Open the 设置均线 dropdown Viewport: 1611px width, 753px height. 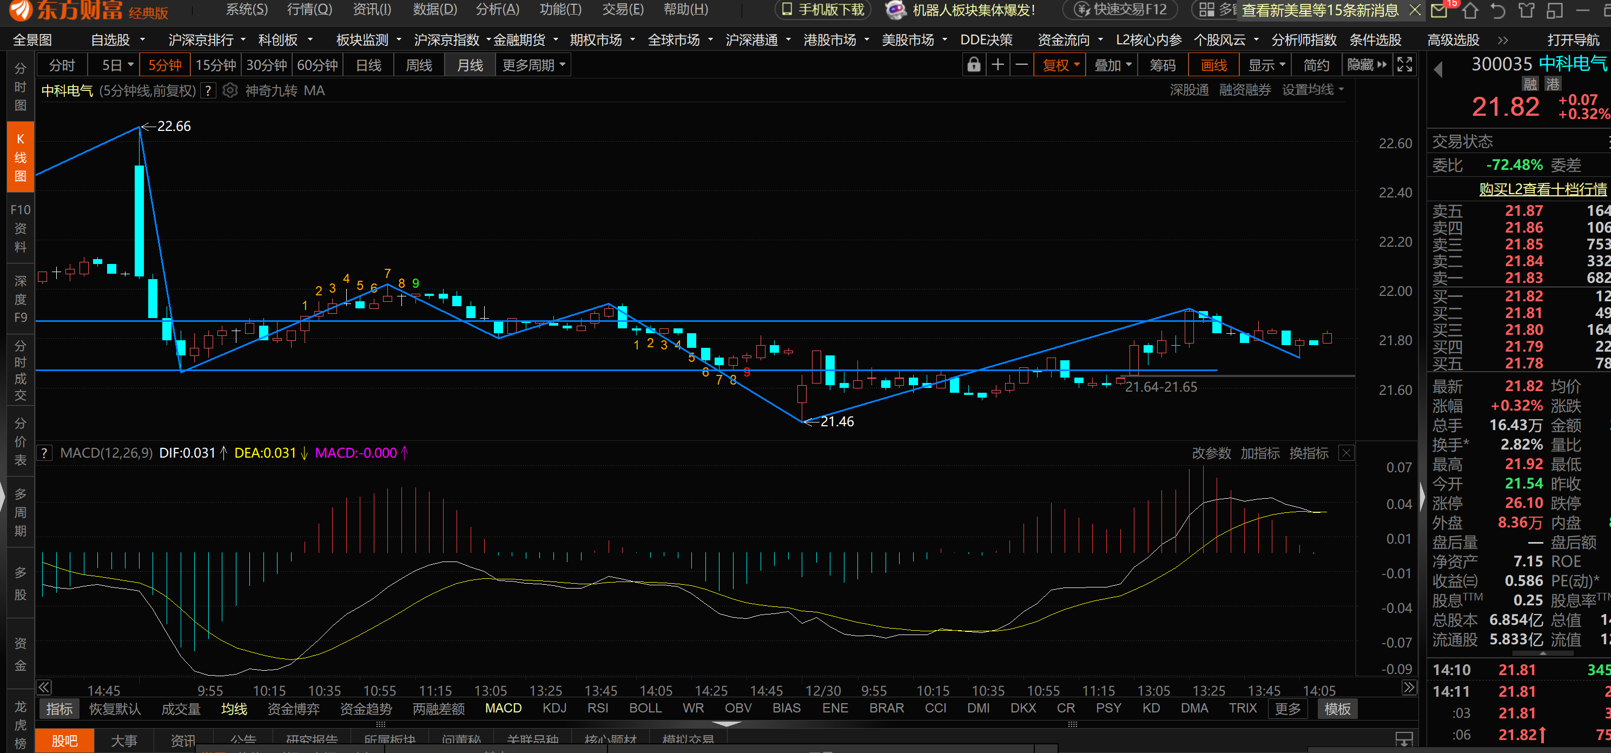[1312, 90]
